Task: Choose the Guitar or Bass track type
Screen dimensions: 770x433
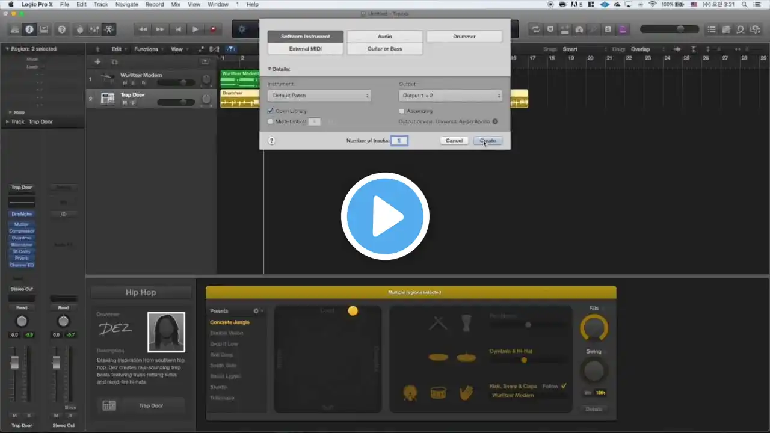Action: click(384, 49)
